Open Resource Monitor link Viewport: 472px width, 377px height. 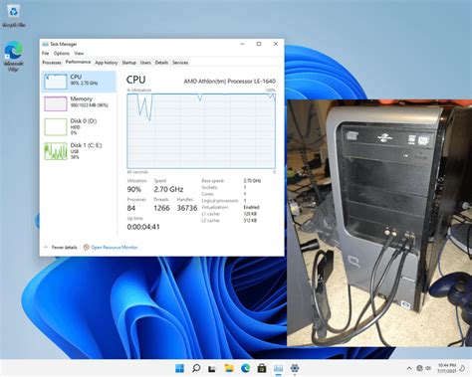click(115, 248)
